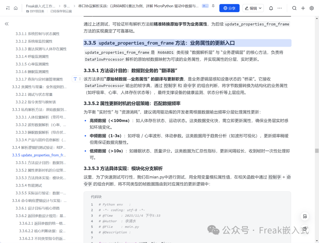Pin the document with pin icon
Image resolution: width=319 pixels, height=243 pixels.
coord(213,6)
